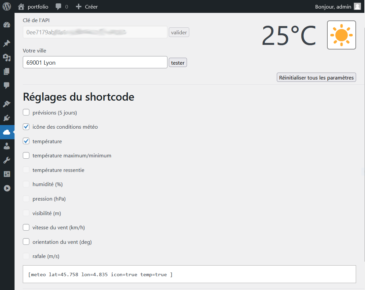The width and height of the screenshot is (365, 290).
Task: Tick the vitesse du vent checkbox
Action: pyautogui.click(x=26, y=227)
